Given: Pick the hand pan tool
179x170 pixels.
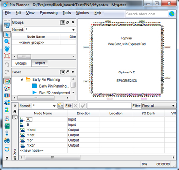Looking at the screenshot, I should click(7, 49).
